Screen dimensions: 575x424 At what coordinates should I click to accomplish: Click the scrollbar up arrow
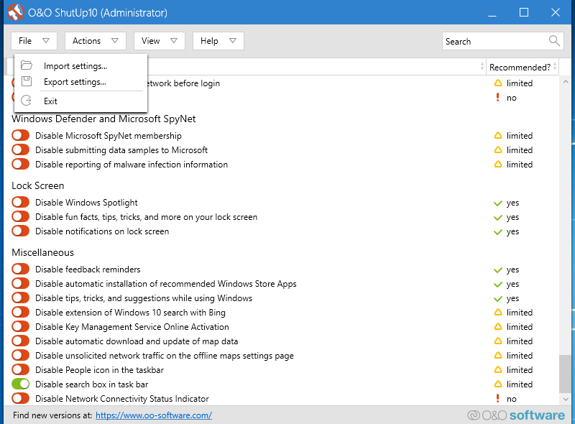565,82
